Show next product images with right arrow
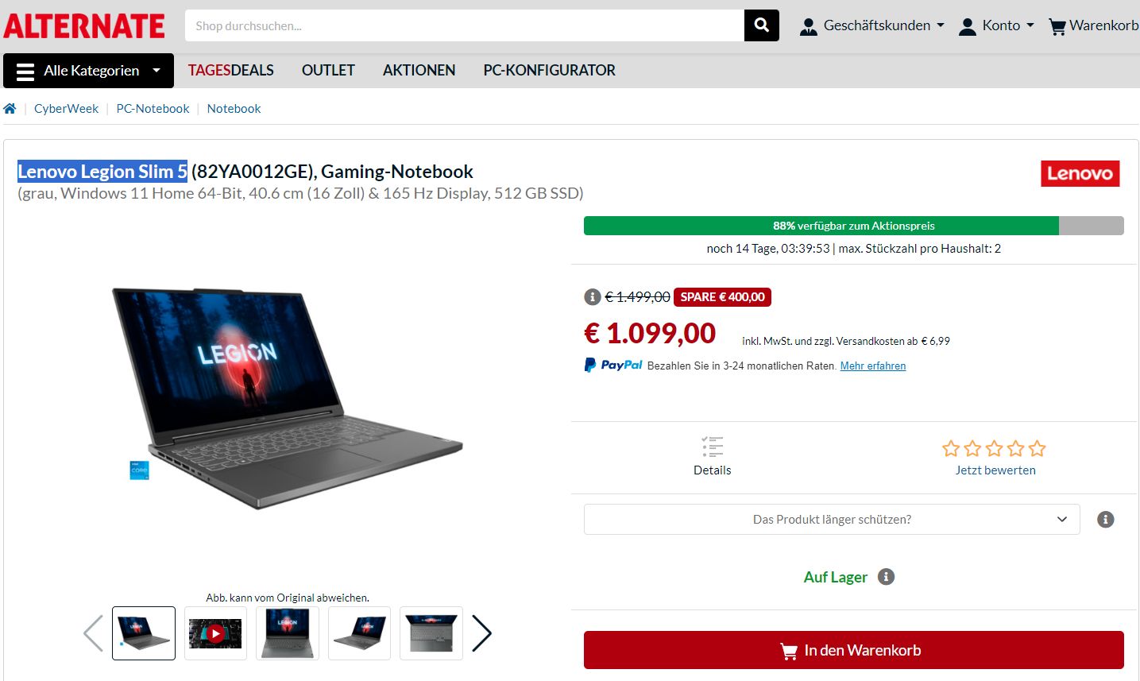Viewport: 1140px width, 681px height. 481,633
